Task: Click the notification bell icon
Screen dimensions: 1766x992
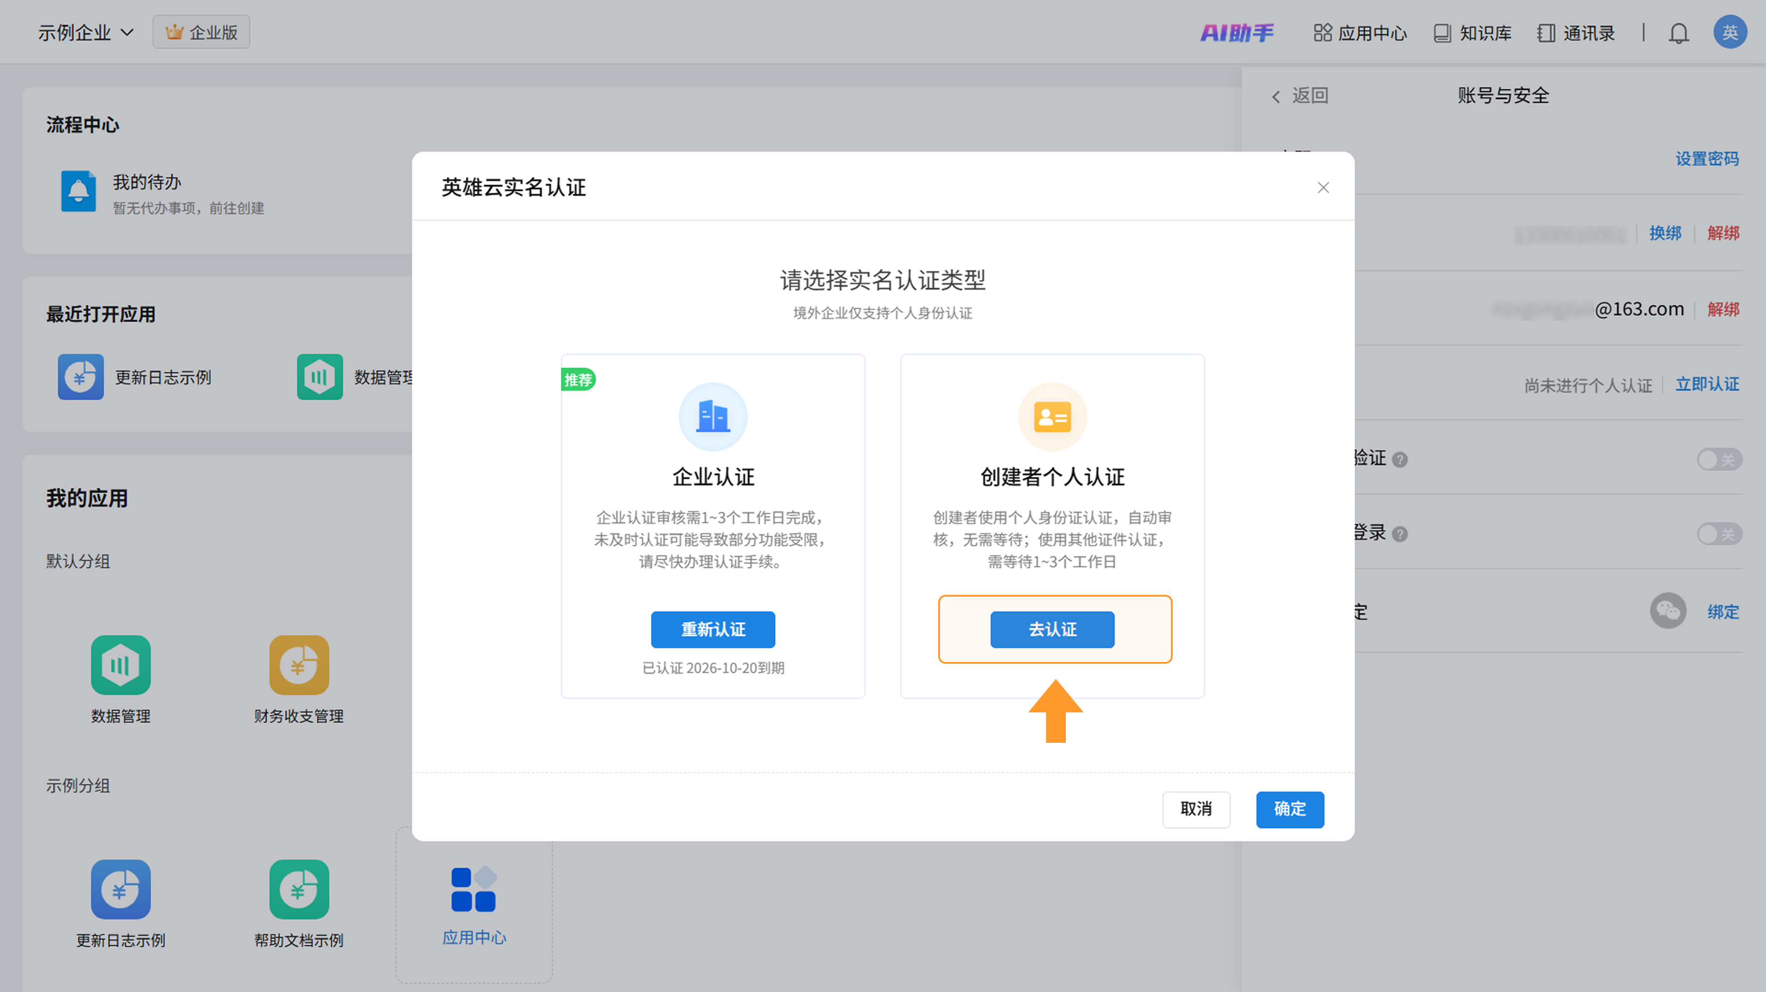Action: (x=1678, y=33)
